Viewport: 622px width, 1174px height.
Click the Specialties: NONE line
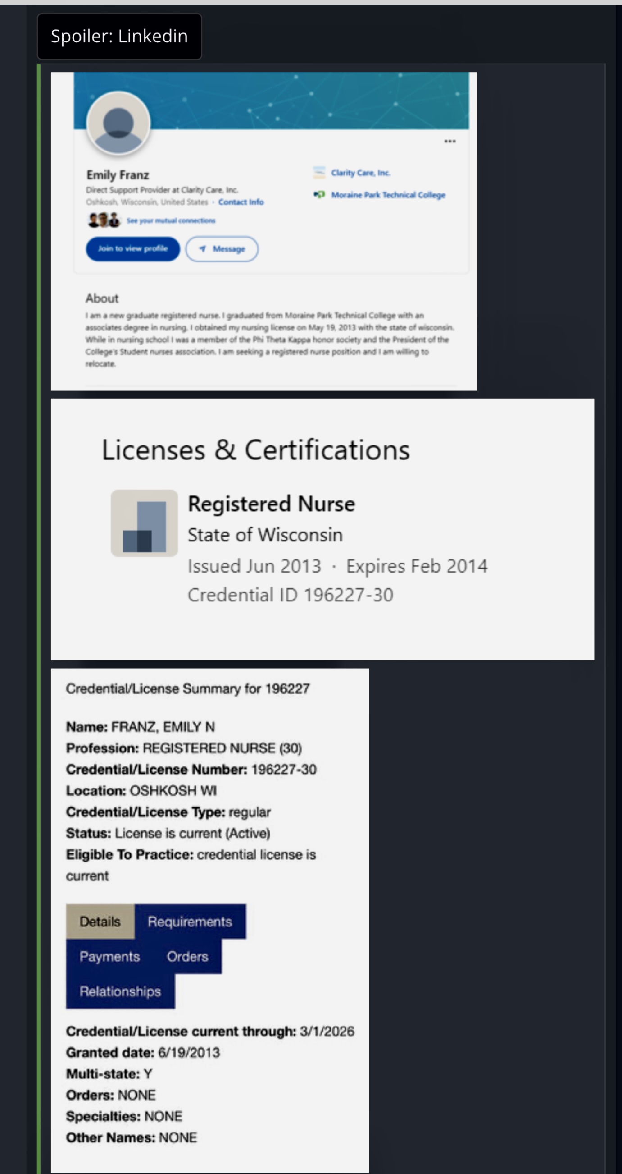click(x=124, y=1117)
